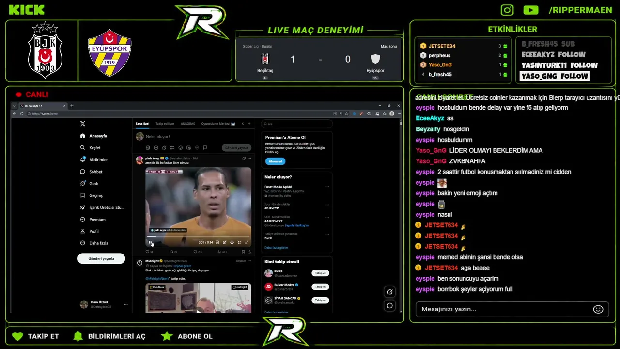Reply to pink tony's post

coord(148,252)
